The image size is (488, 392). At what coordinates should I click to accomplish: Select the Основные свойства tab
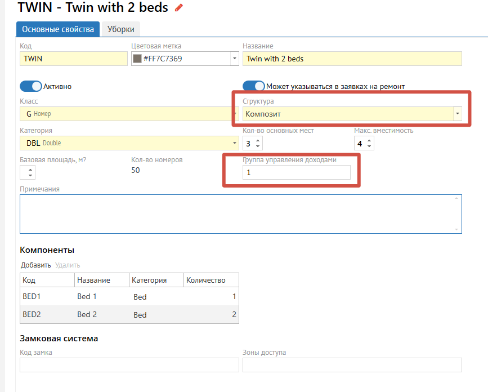pyautogui.click(x=58, y=29)
